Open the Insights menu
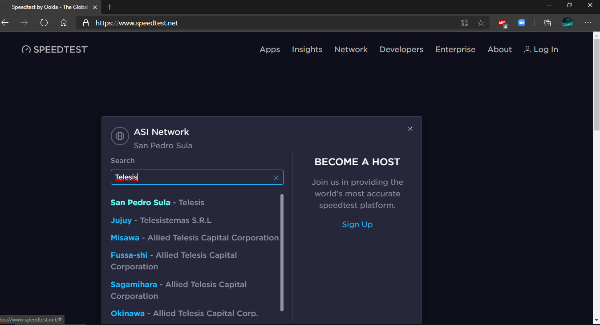This screenshot has height=325, width=600. pyautogui.click(x=307, y=49)
